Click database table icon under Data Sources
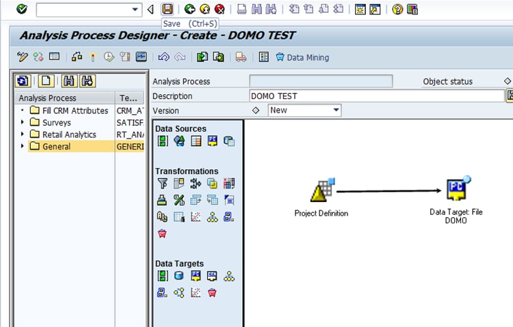The height and width of the screenshot is (327, 513). [x=229, y=141]
